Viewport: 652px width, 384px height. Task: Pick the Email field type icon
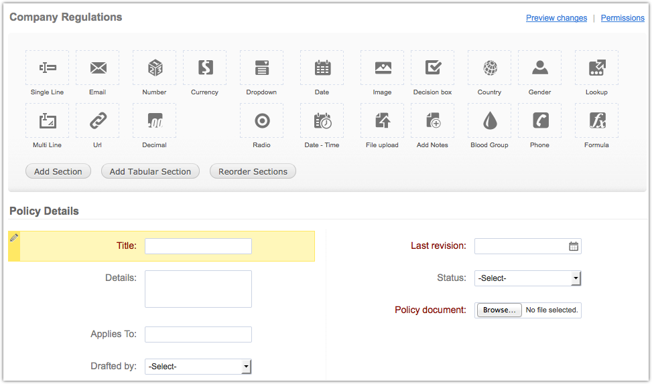(x=98, y=68)
